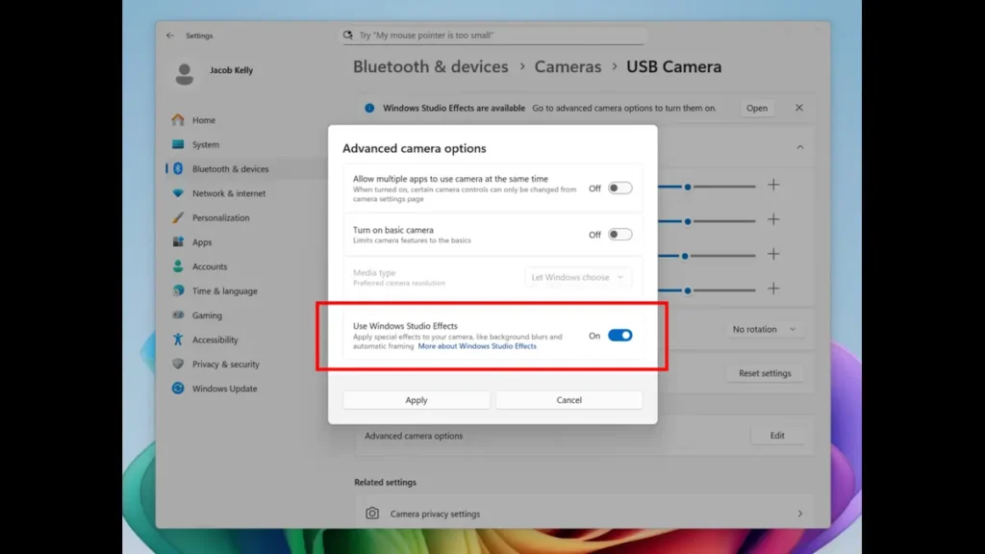
Task: Click the Privacy shield icon
Action: point(178,364)
